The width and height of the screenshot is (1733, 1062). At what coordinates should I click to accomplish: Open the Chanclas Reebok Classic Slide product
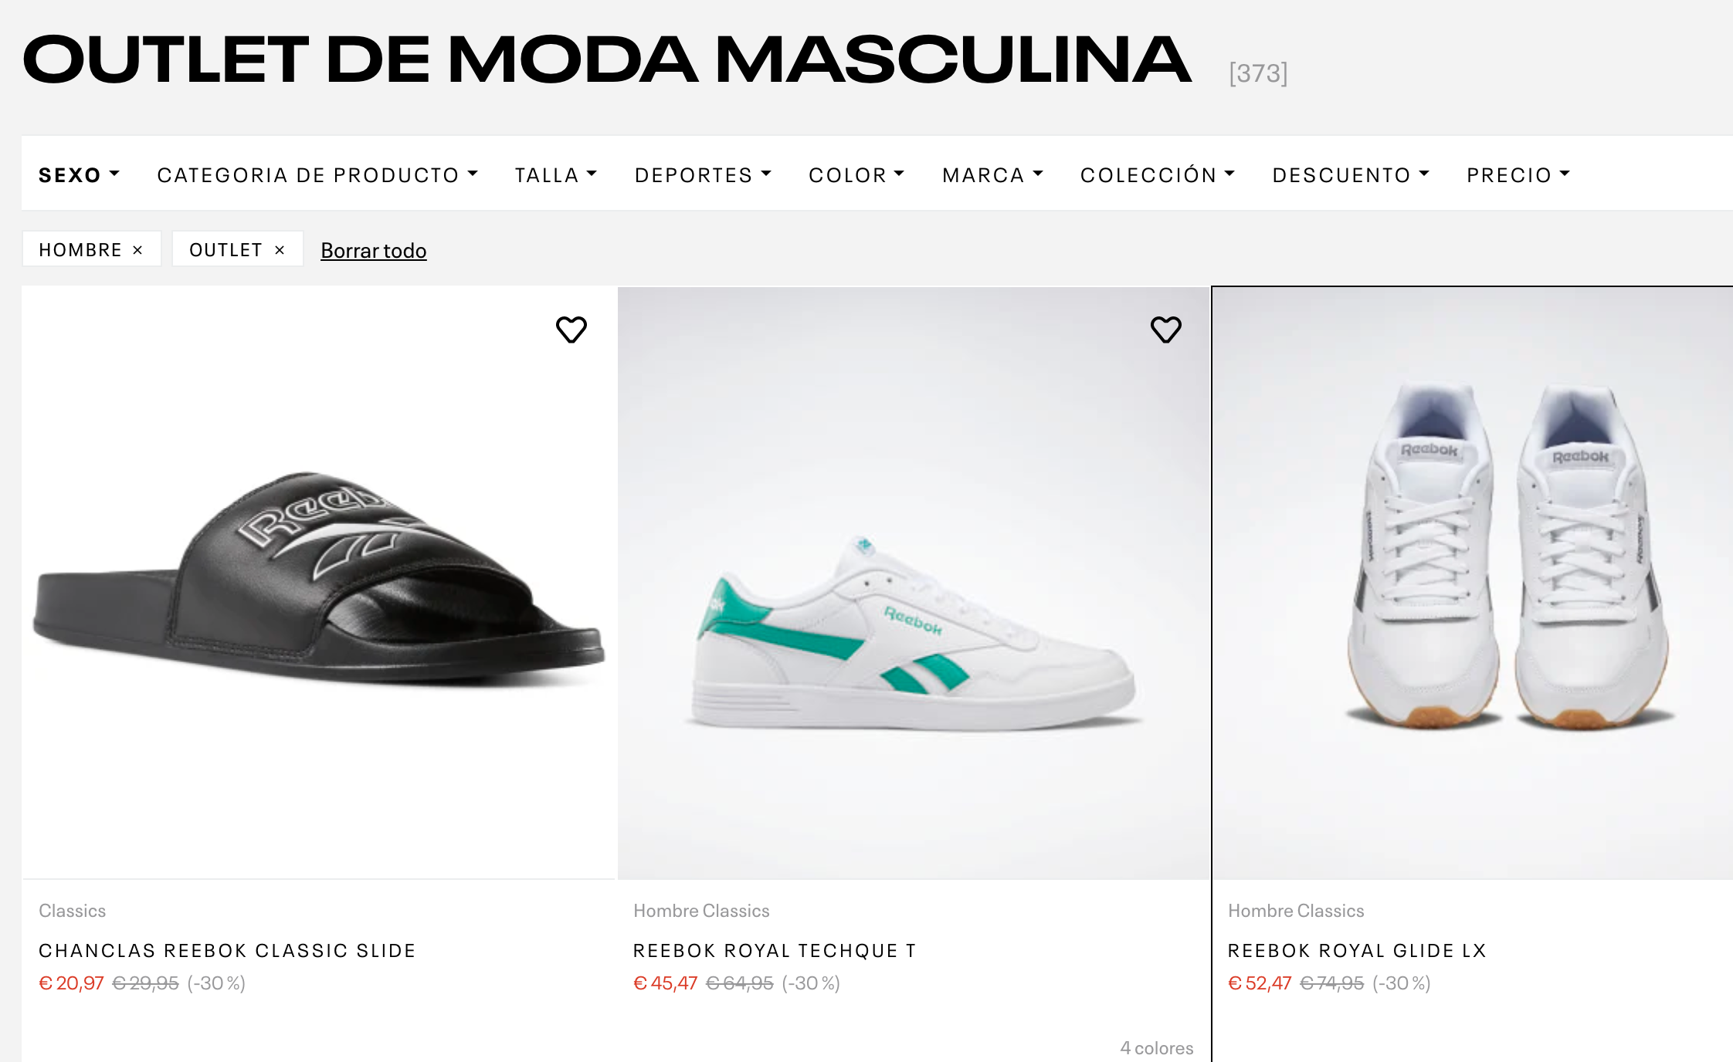(227, 950)
